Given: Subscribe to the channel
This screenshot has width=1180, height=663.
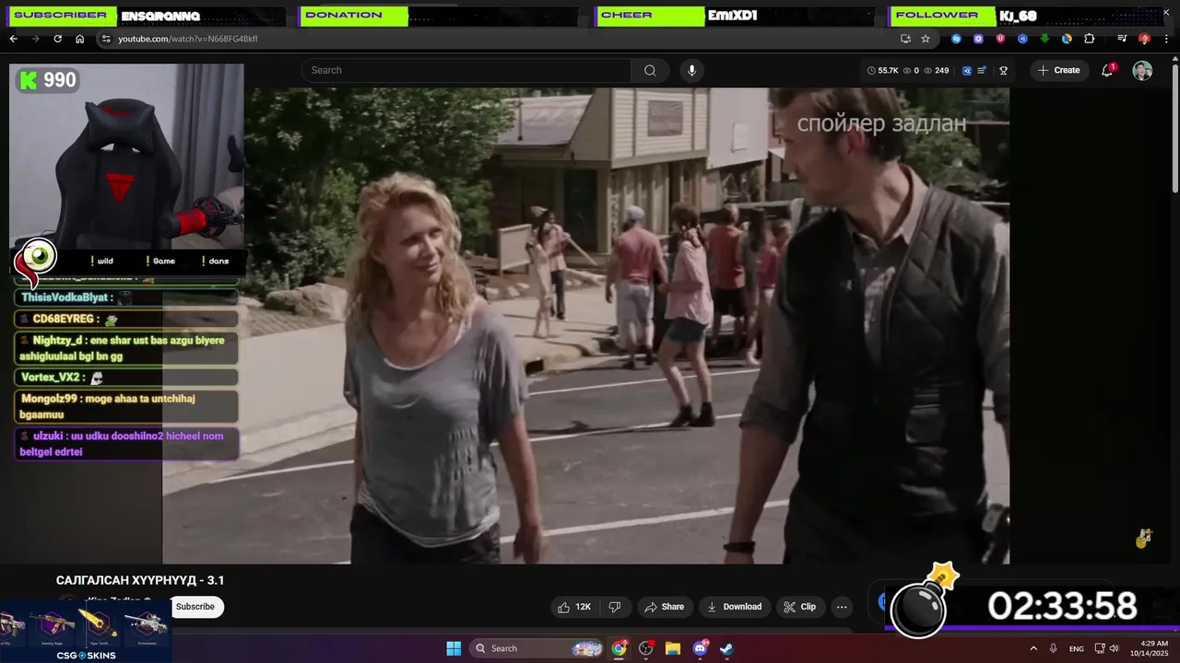Looking at the screenshot, I should click(195, 607).
